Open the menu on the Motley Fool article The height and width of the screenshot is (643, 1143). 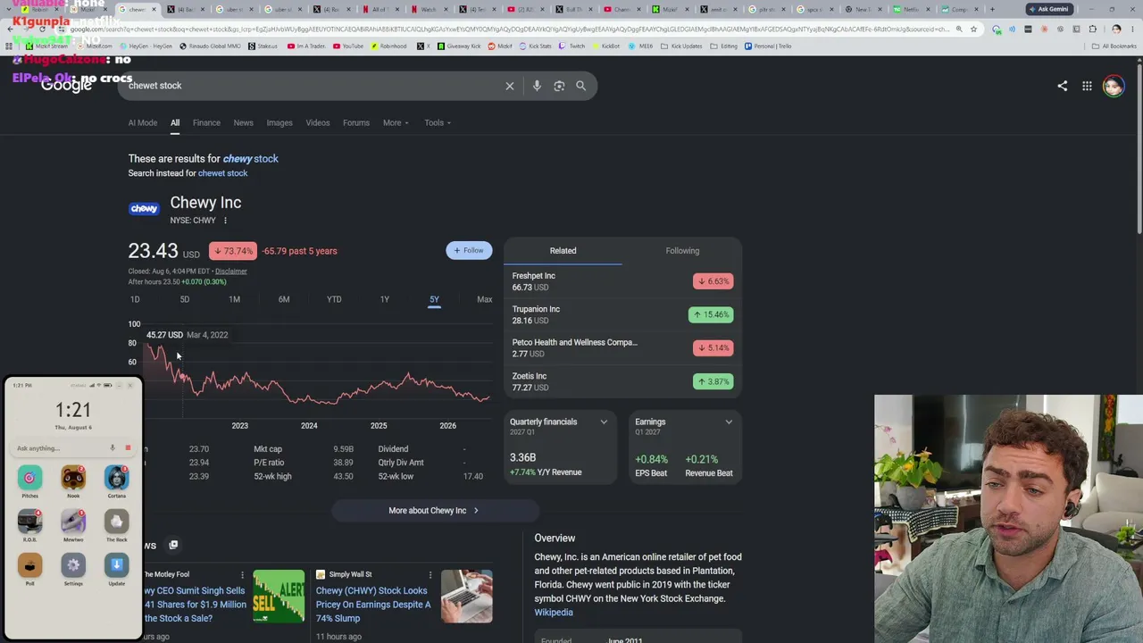click(242, 574)
